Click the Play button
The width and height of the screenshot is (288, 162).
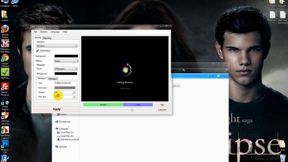coord(162,105)
